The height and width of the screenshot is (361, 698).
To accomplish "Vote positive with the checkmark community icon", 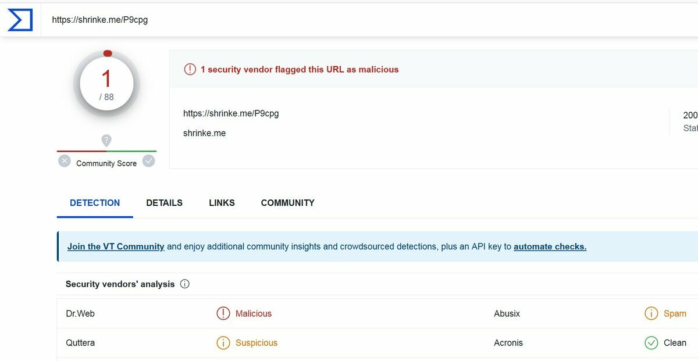I will (x=149, y=161).
